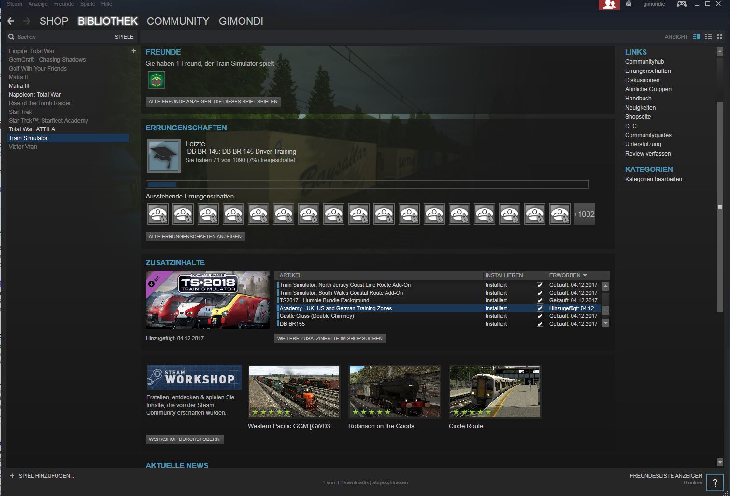Open the graduation cap achievement icon

(164, 156)
